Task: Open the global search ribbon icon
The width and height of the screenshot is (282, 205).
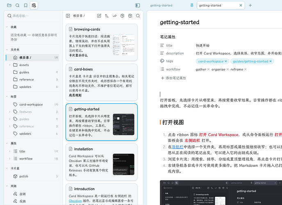Action: (x=18, y=5)
